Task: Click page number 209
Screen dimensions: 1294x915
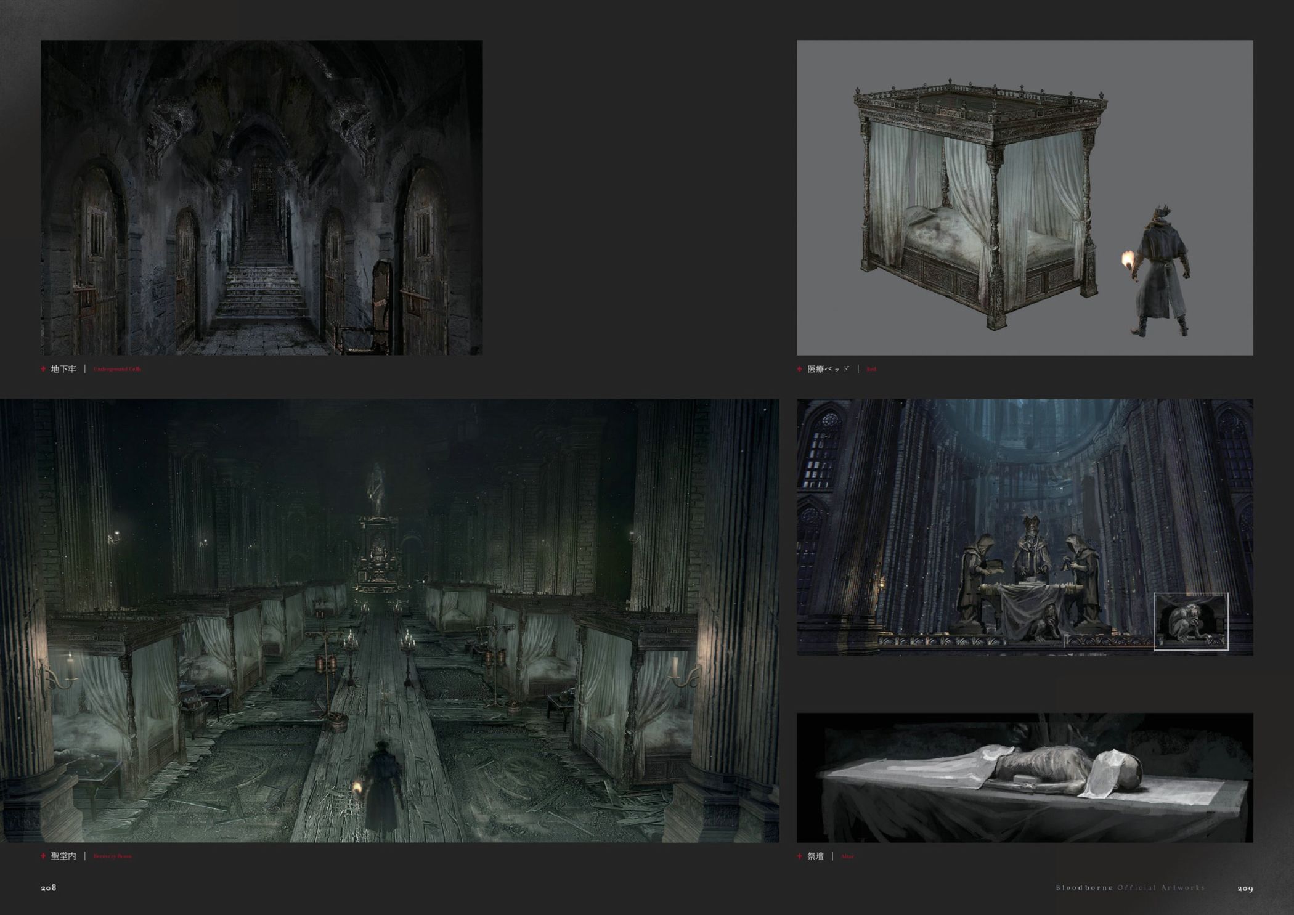Action: point(1245,888)
